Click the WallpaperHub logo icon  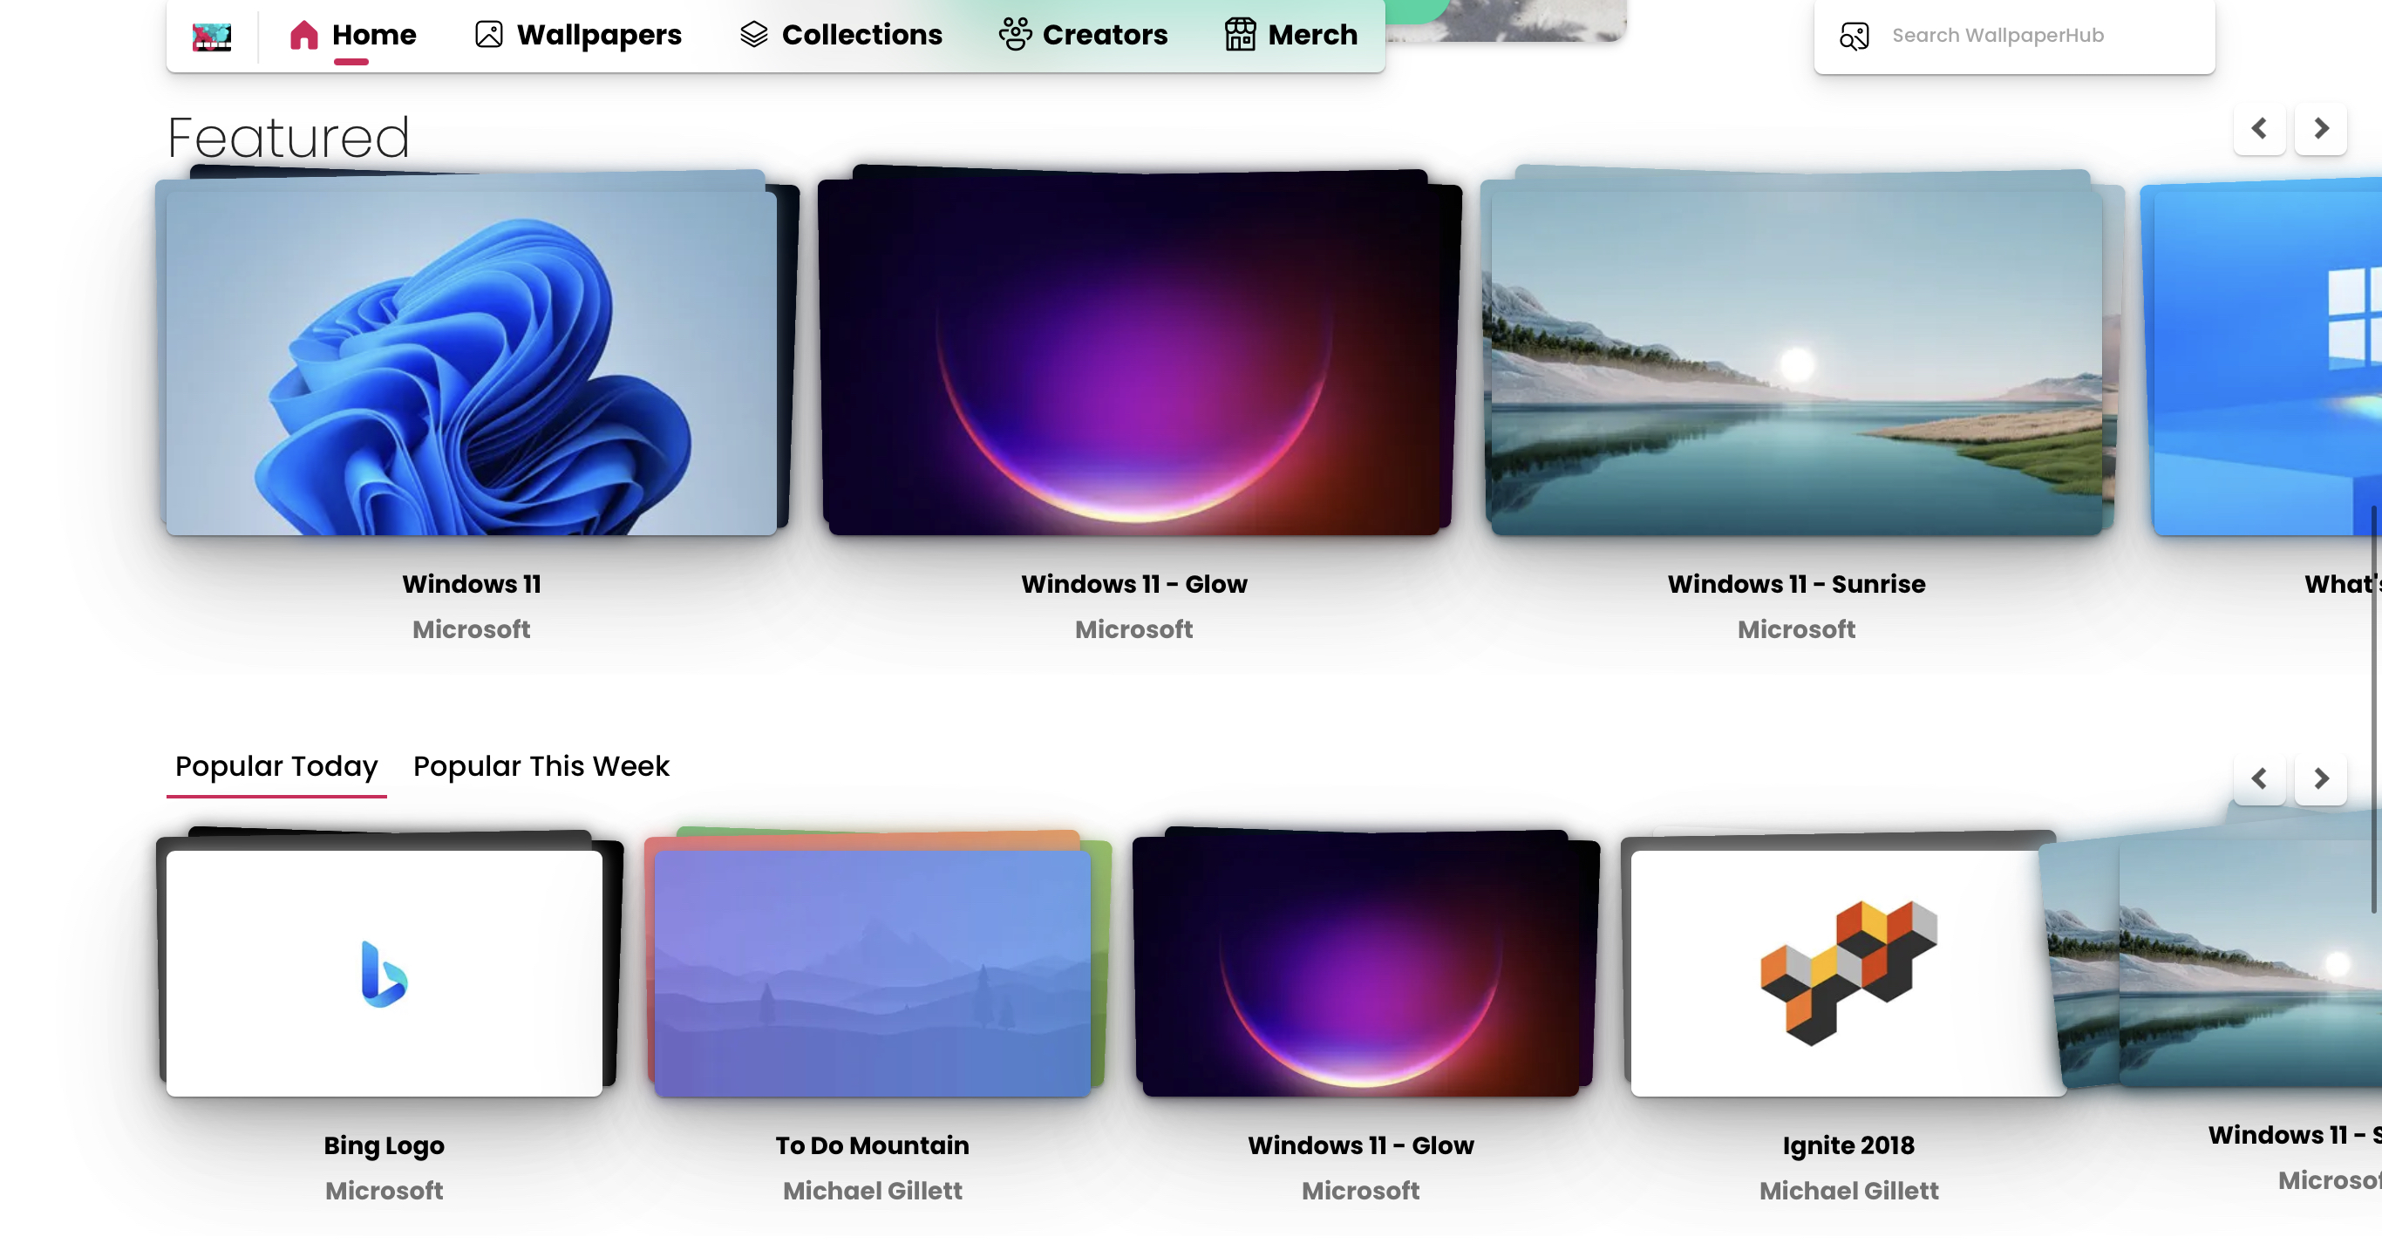click(212, 36)
